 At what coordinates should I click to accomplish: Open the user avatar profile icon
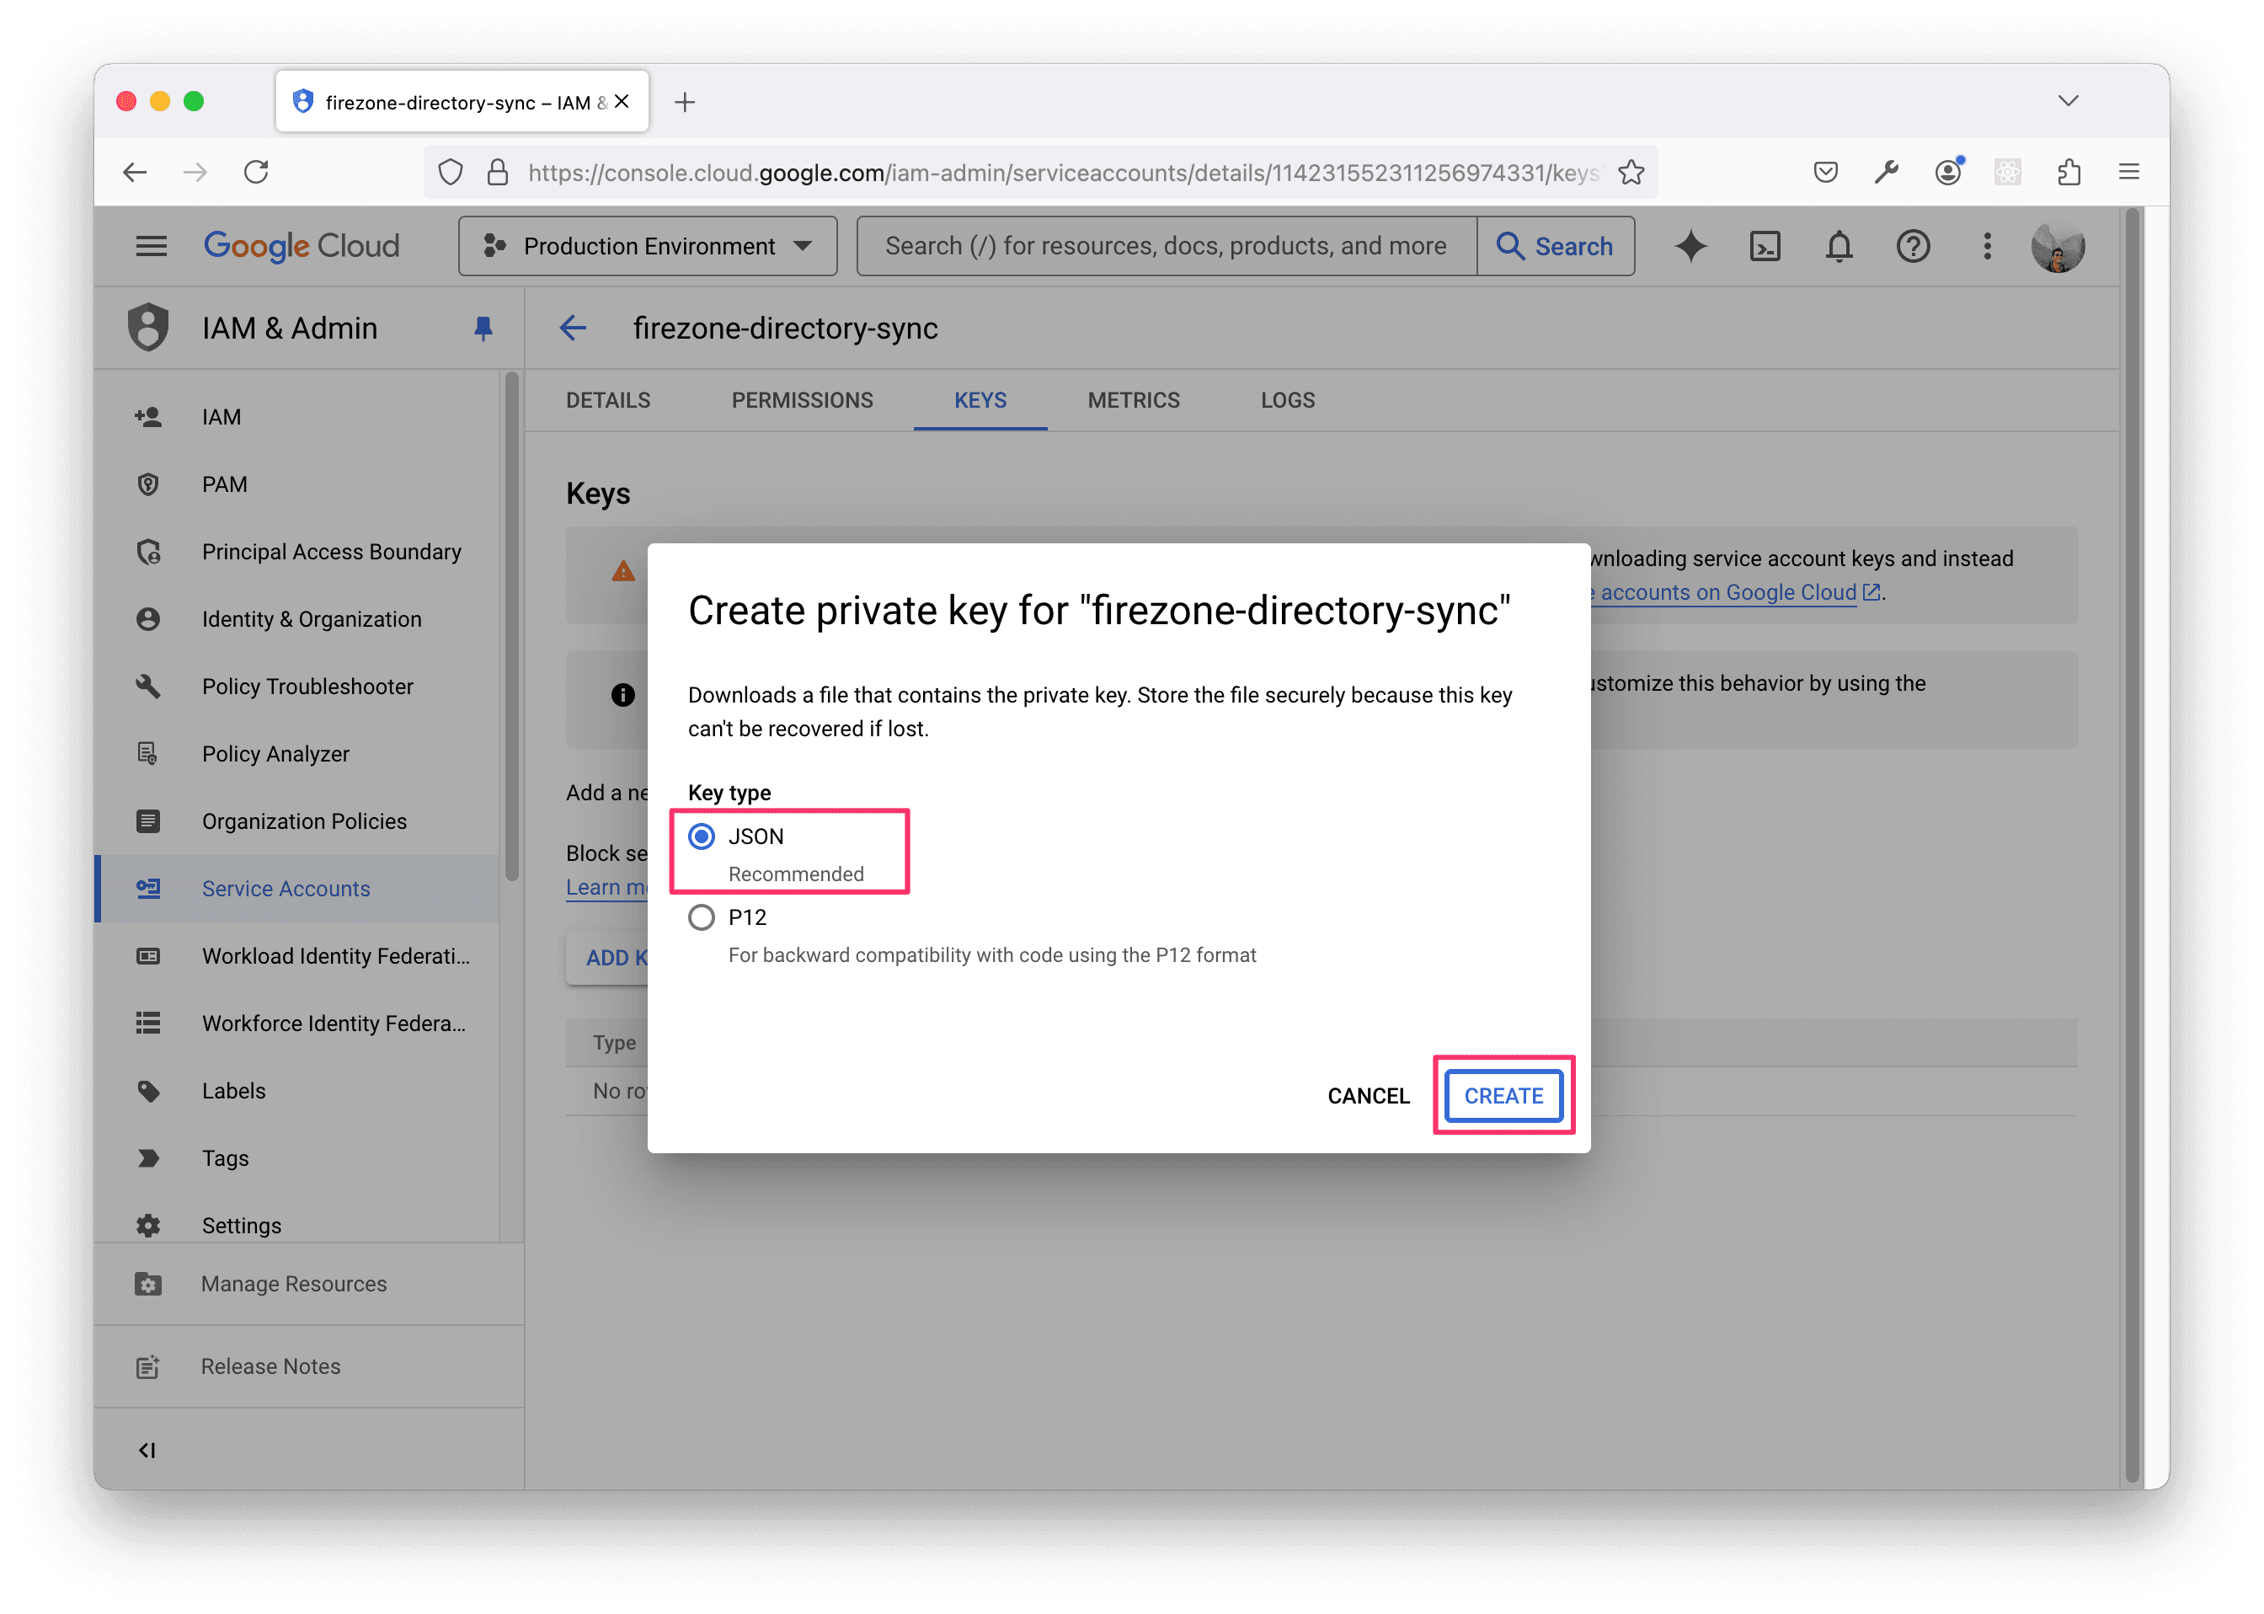point(2058,245)
